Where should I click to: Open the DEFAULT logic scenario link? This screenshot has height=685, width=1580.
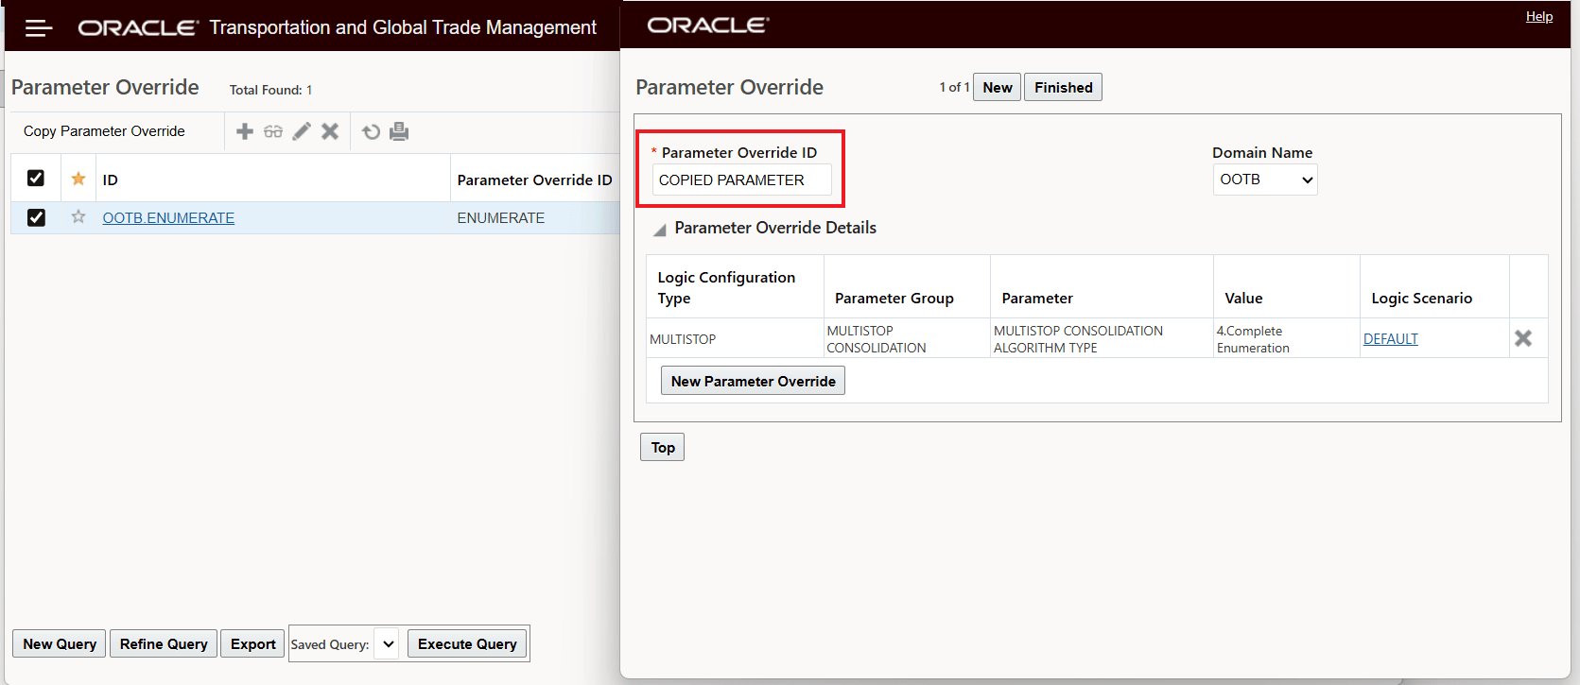point(1391,339)
